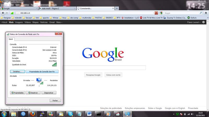Expand the bookmarks toolbar overflow chevron

(x=207, y=18)
